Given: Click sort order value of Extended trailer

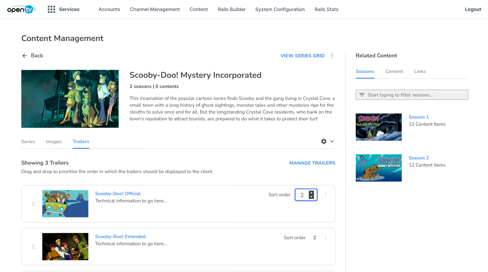Looking at the screenshot, I should click(x=314, y=237).
